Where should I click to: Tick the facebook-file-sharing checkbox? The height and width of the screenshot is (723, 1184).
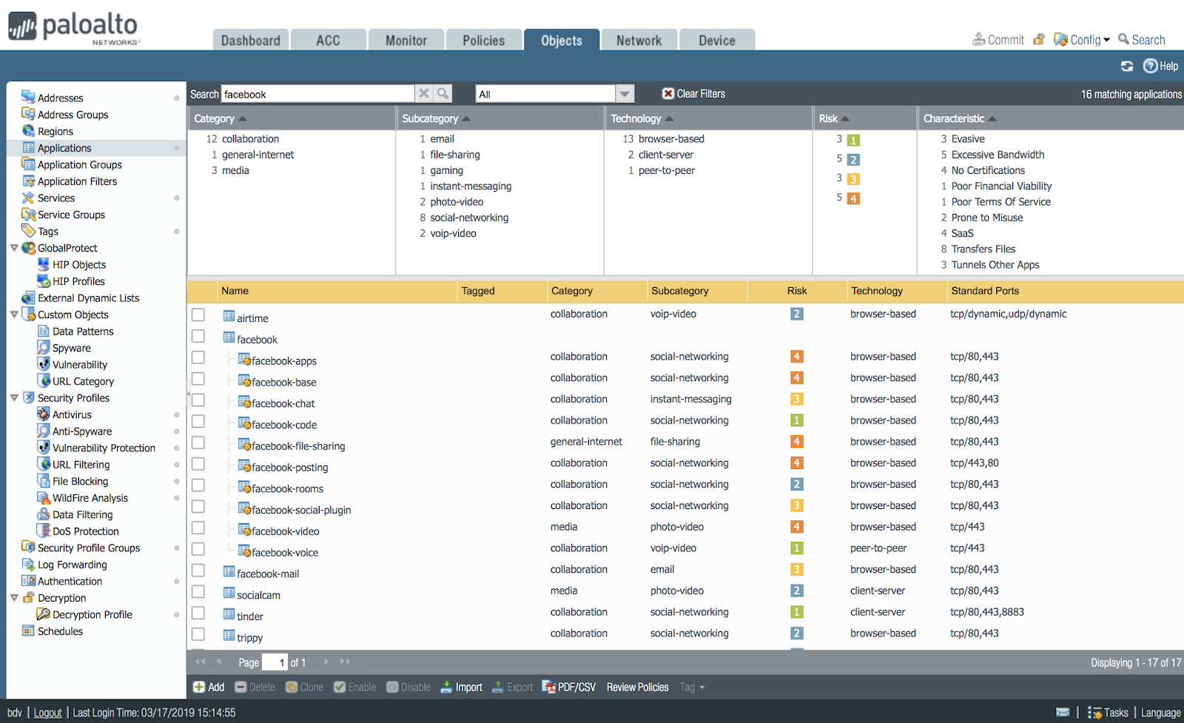(198, 443)
